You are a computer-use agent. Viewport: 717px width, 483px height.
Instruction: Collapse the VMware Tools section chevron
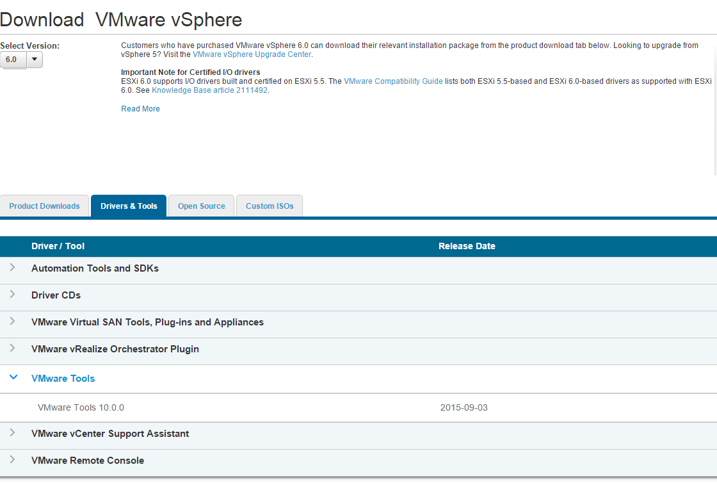pos(13,378)
